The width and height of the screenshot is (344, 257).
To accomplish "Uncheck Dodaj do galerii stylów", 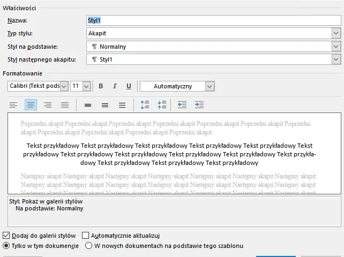I will [6, 236].
